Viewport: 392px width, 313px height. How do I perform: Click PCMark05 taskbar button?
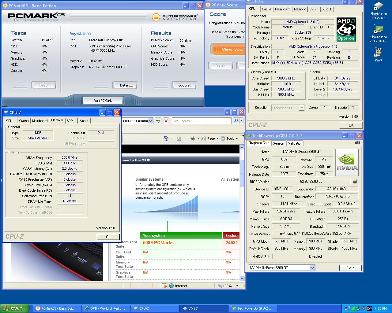tap(57, 308)
